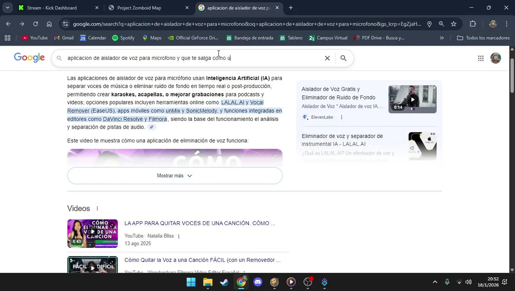This screenshot has height=291, width=515.
Task: Play Natalia Bliss 8:43 video thumbnail
Action: point(92,233)
